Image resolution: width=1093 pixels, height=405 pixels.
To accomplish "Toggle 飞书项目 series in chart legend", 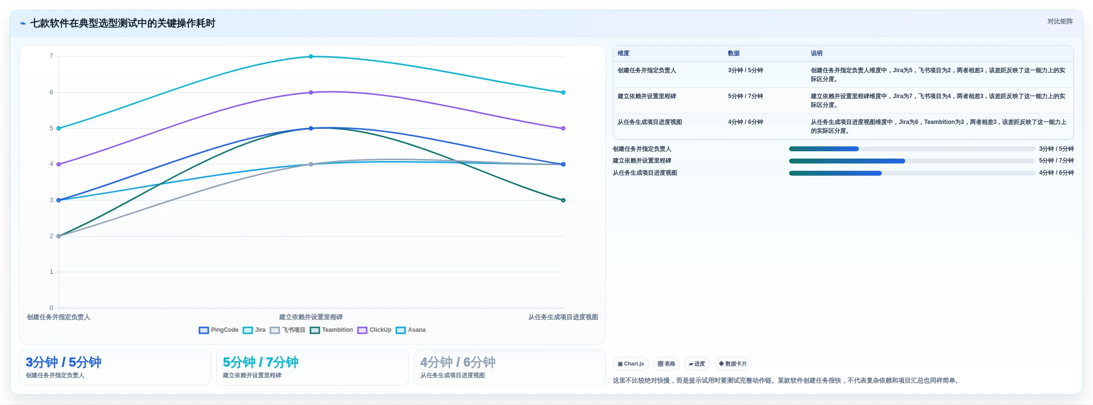I will [x=287, y=330].
